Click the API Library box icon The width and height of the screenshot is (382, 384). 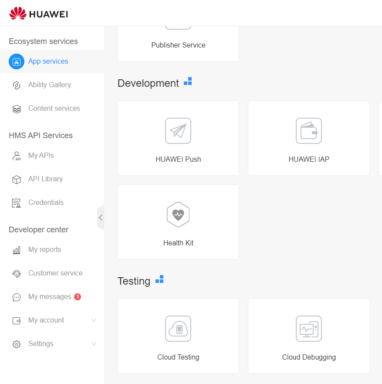click(x=17, y=180)
